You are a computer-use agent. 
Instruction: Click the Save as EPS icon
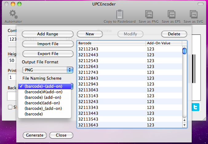point(171,14)
